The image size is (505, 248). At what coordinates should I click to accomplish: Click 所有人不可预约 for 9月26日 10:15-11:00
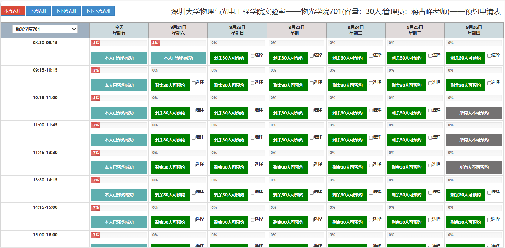(474, 113)
